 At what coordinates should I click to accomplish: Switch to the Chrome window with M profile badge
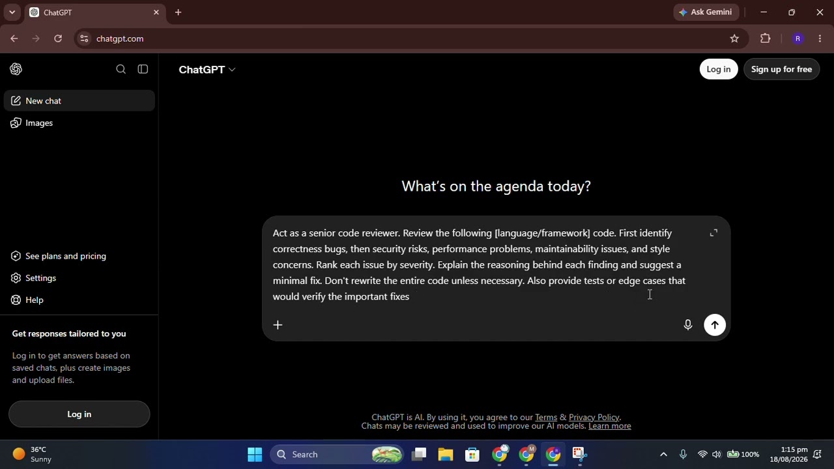click(x=526, y=455)
